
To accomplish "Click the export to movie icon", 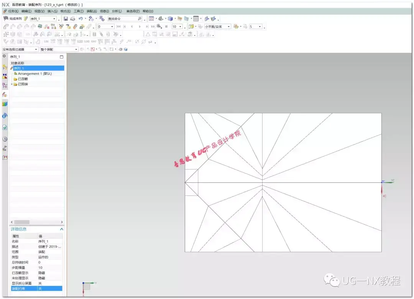I will pos(159,26).
